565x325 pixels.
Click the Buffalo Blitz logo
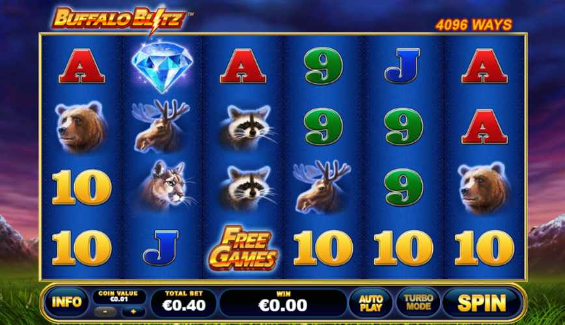coord(120,19)
